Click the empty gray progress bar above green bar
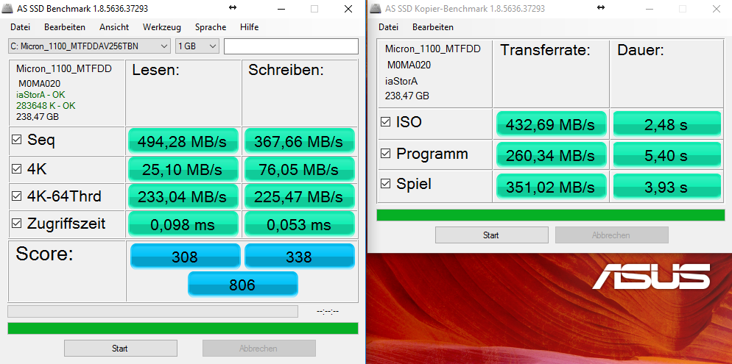Viewport: 732px width, 364px height. [x=152, y=311]
